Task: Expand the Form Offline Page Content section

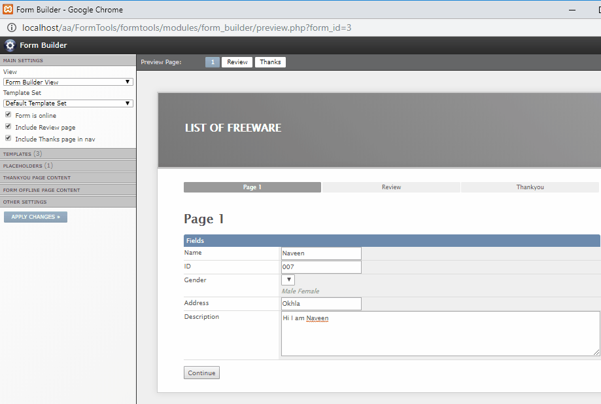Action: point(68,190)
